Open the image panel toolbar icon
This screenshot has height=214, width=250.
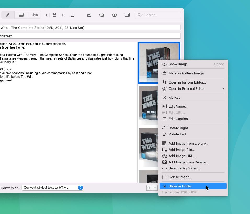point(89,15)
